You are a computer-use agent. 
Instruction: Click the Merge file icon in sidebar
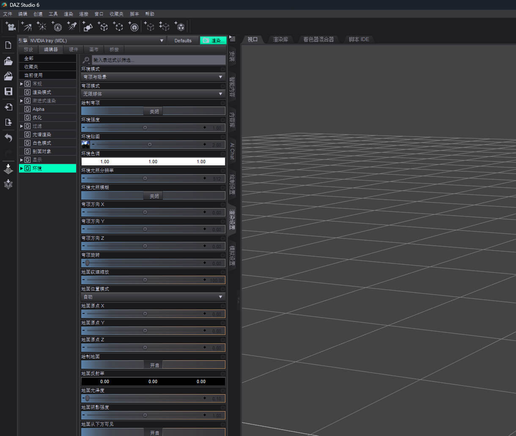pos(8,76)
